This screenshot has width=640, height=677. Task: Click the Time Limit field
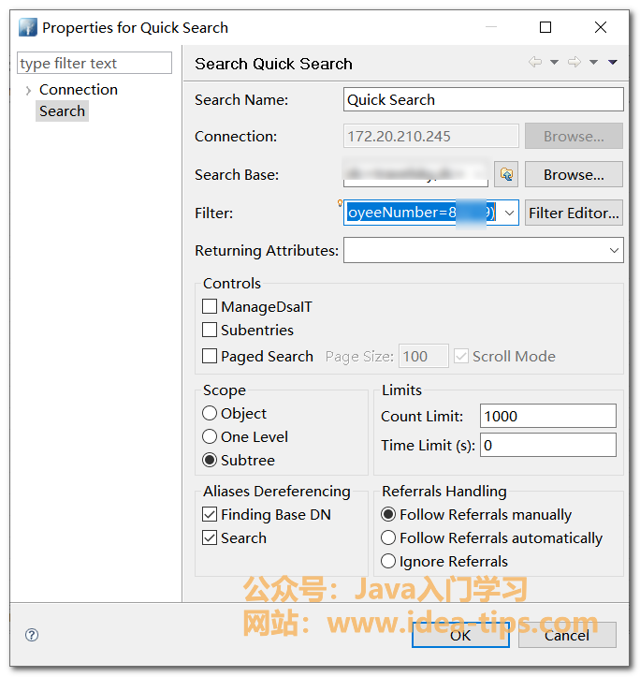click(548, 445)
